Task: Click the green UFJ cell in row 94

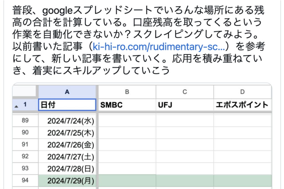Action: click(x=184, y=180)
